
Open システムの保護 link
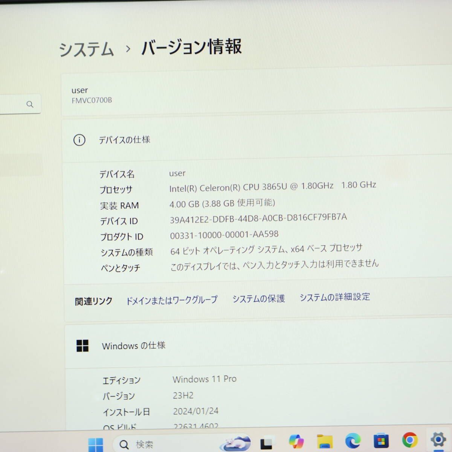[258, 299]
